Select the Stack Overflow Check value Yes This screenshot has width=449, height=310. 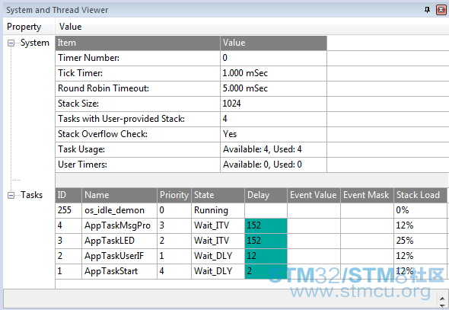click(230, 134)
